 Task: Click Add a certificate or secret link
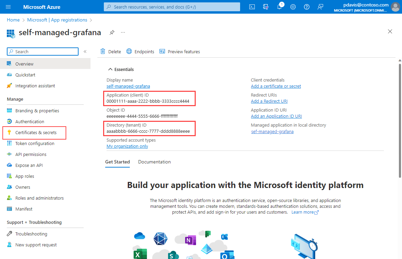[x=276, y=86]
